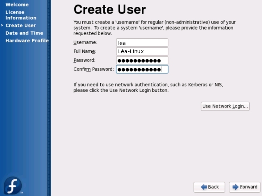
Task: Jump to the Date and Time step
Action: 24,33
